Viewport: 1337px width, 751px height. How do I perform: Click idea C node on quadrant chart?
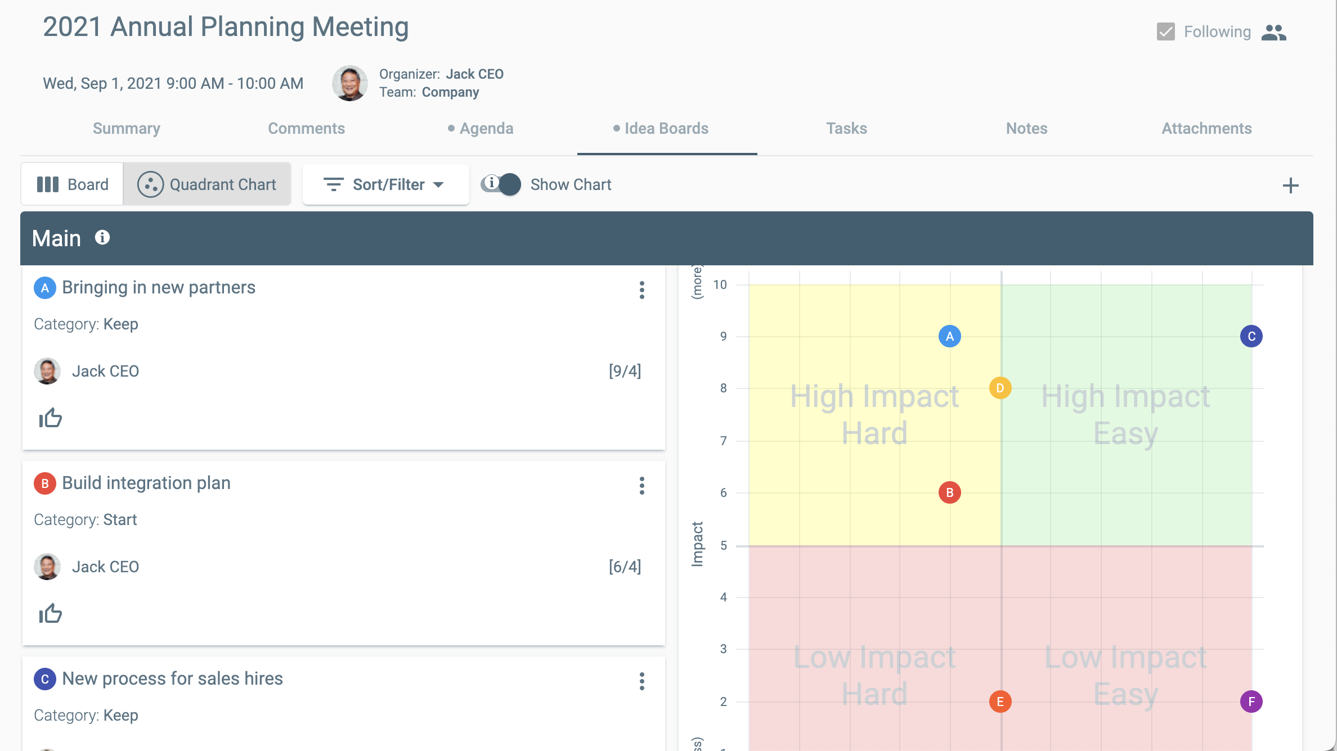point(1251,336)
